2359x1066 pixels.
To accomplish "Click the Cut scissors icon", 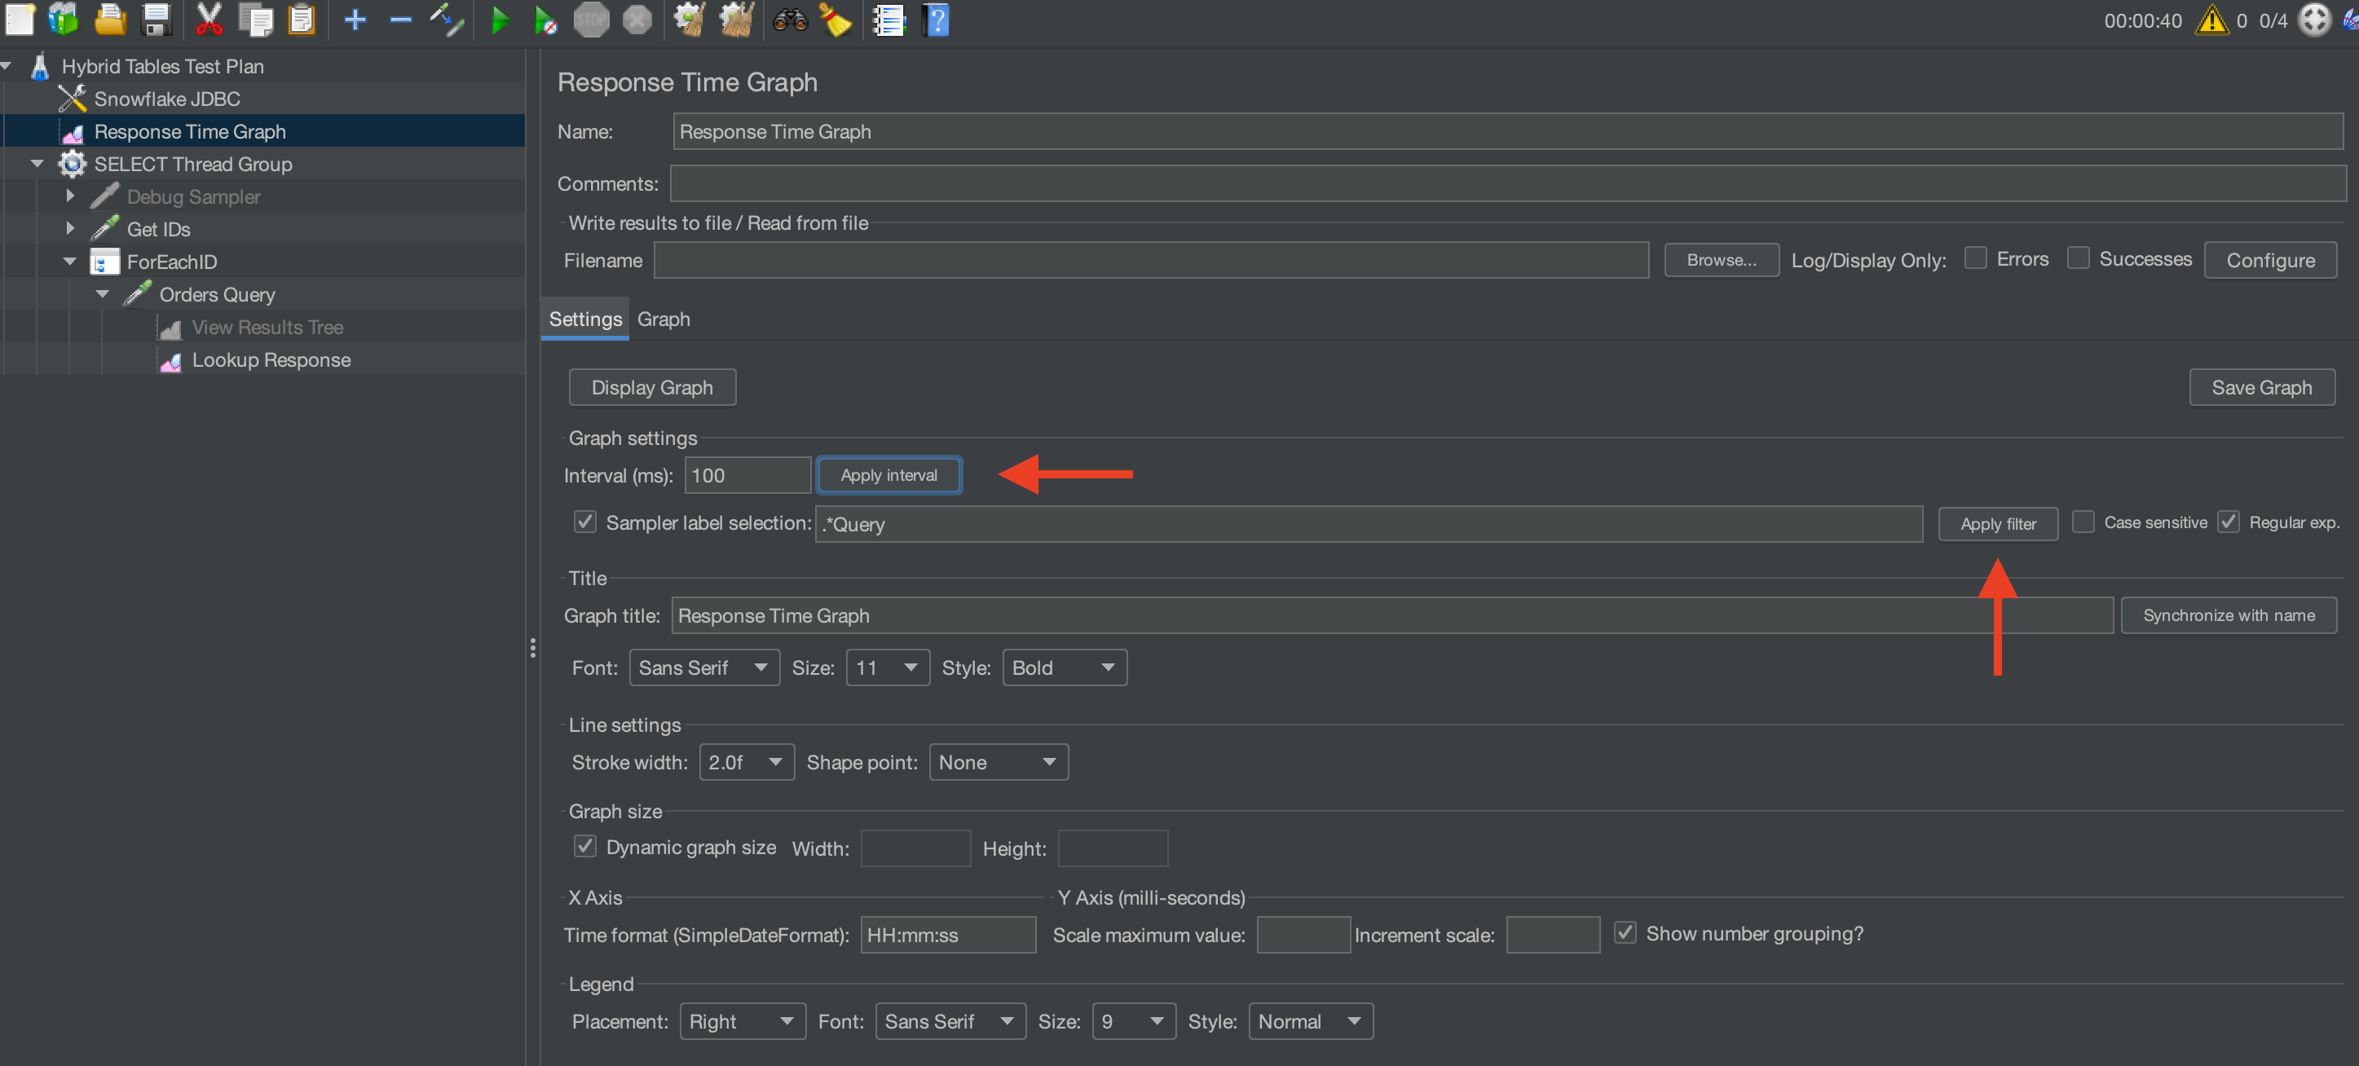I will [x=209, y=20].
